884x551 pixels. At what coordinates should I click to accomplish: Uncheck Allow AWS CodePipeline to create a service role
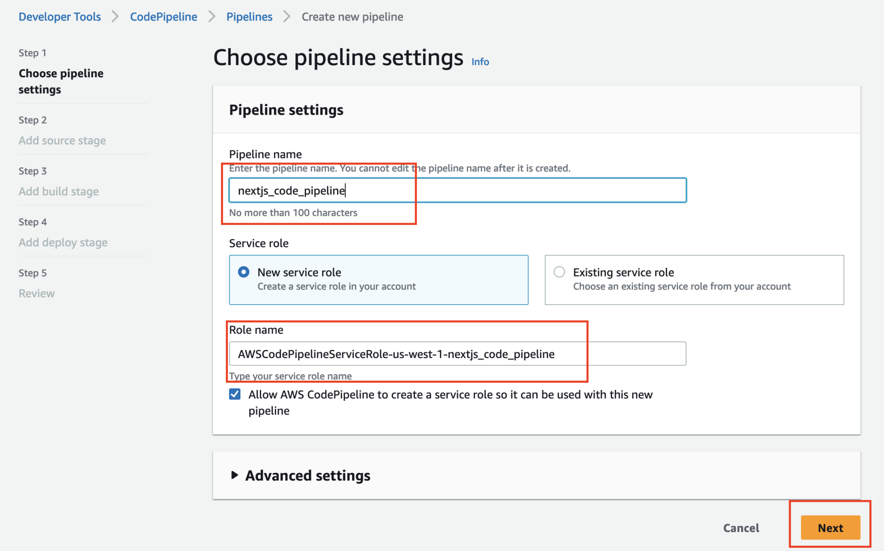[x=234, y=394]
